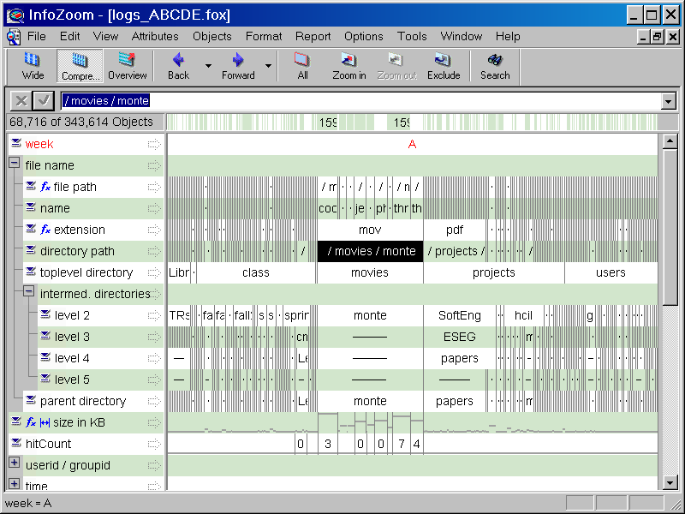Image resolution: width=685 pixels, height=514 pixels.
Task: Open the Back history dropdown arrow
Action: click(x=208, y=66)
